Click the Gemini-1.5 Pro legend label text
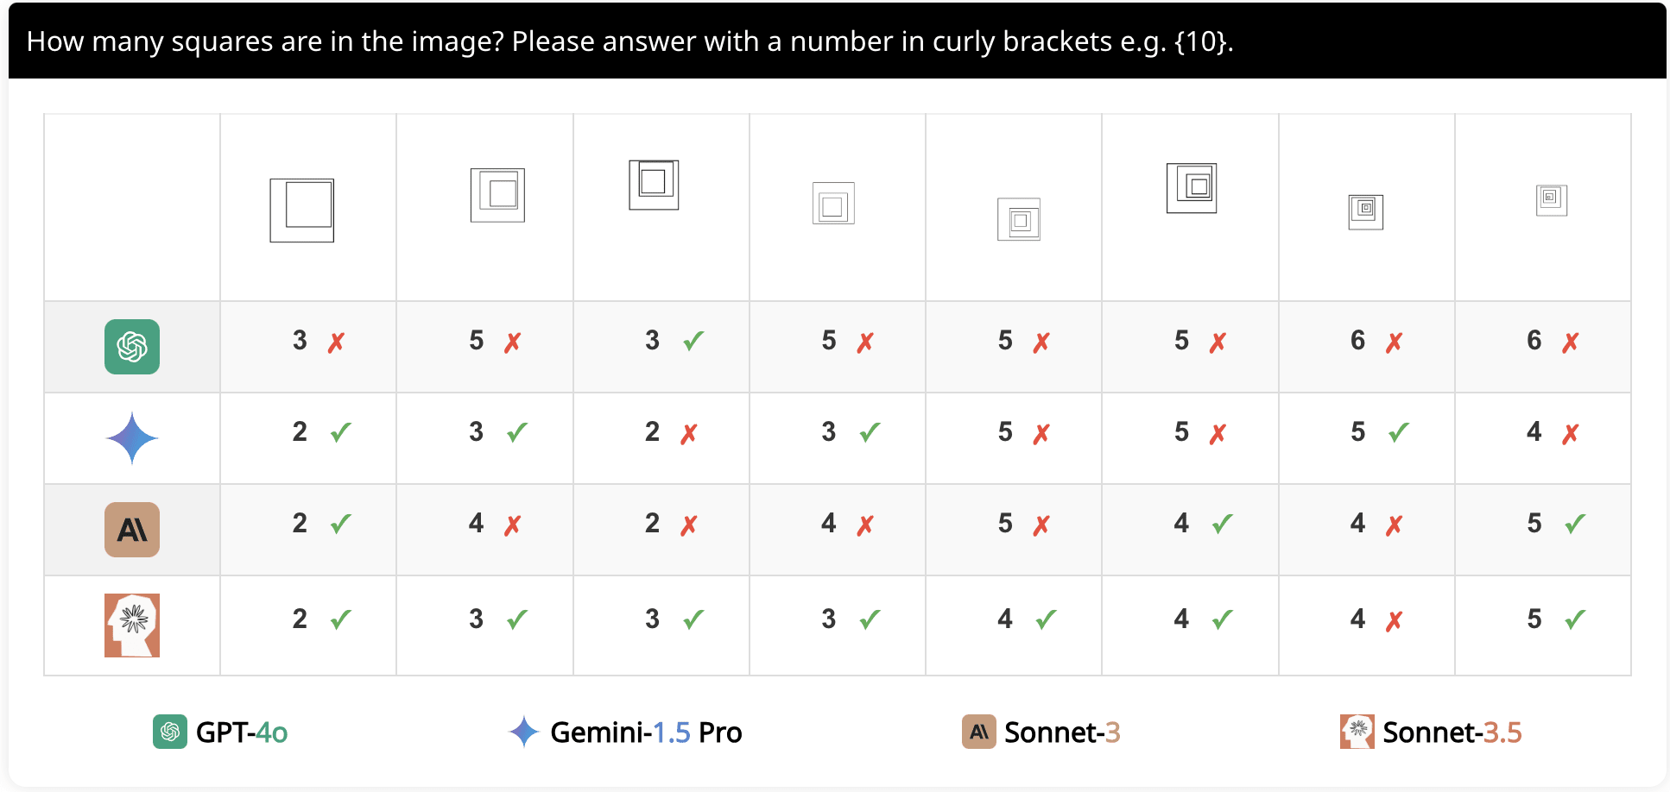 pos(646,732)
